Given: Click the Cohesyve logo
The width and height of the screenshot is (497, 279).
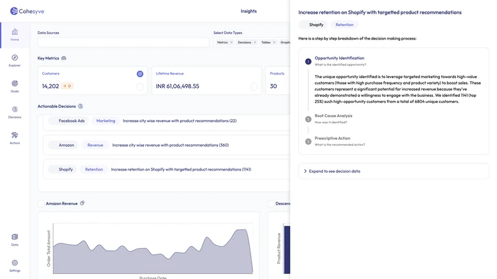Looking at the screenshot, I should (x=27, y=11).
